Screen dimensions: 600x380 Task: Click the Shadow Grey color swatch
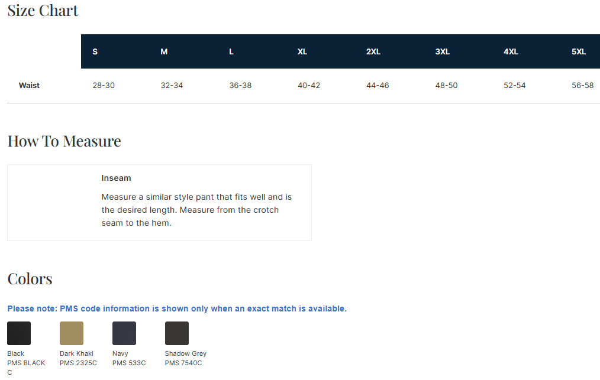(x=177, y=333)
